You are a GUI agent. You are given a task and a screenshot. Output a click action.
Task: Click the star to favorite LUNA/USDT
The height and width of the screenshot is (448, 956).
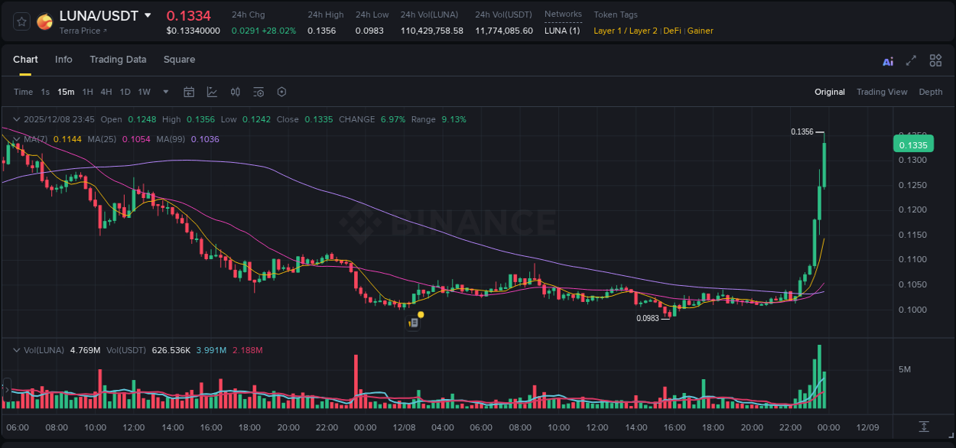click(21, 21)
